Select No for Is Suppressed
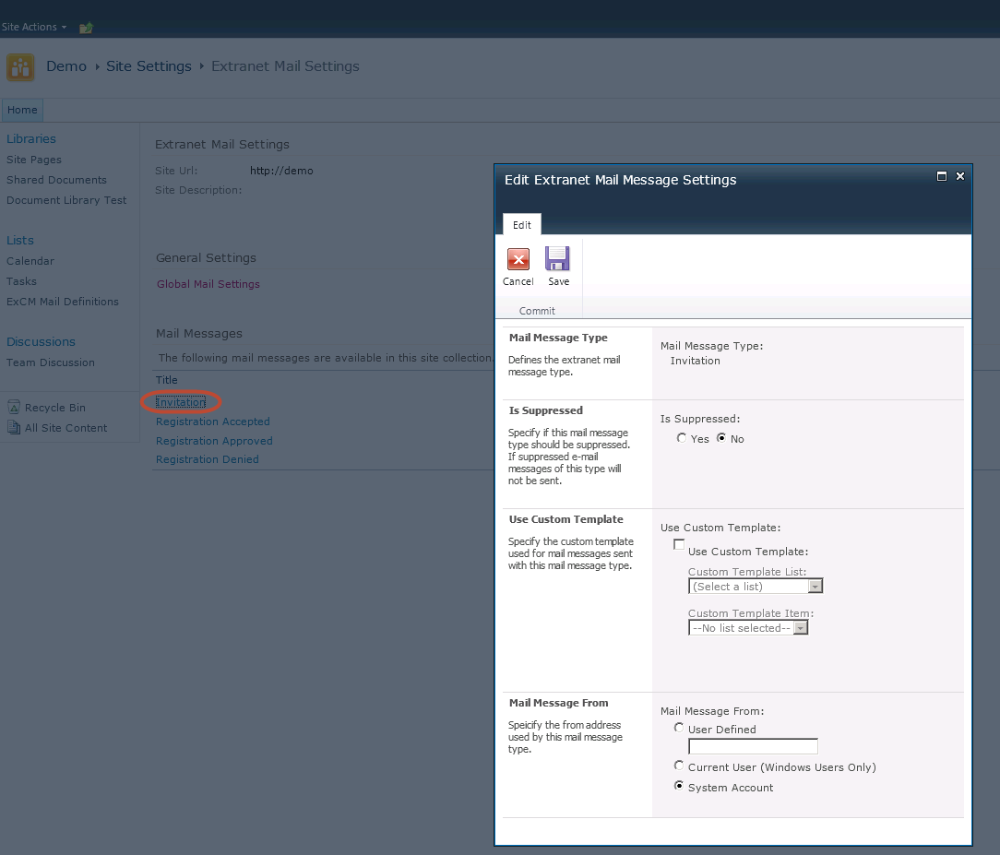This screenshot has width=1000, height=855. 721,438
